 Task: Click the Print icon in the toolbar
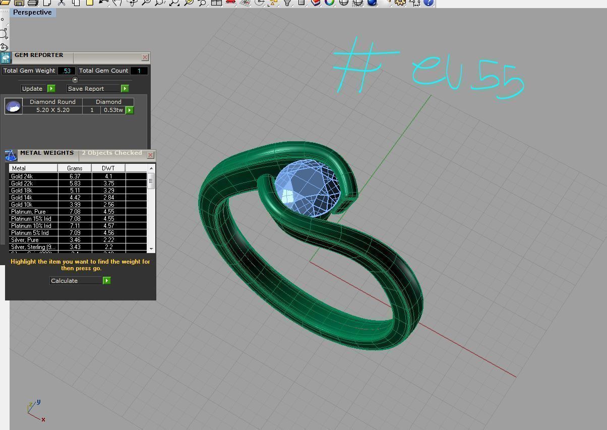click(32, 3)
